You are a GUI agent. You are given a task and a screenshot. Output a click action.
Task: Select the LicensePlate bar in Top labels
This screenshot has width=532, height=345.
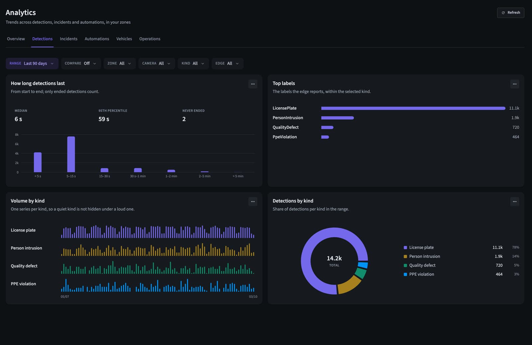click(413, 108)
